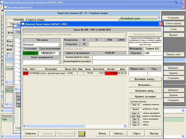The height and width of the screenshot is (139, 186).
Task: Click the Сумма в продажных value 37830,00
Action: click(109, 53)
